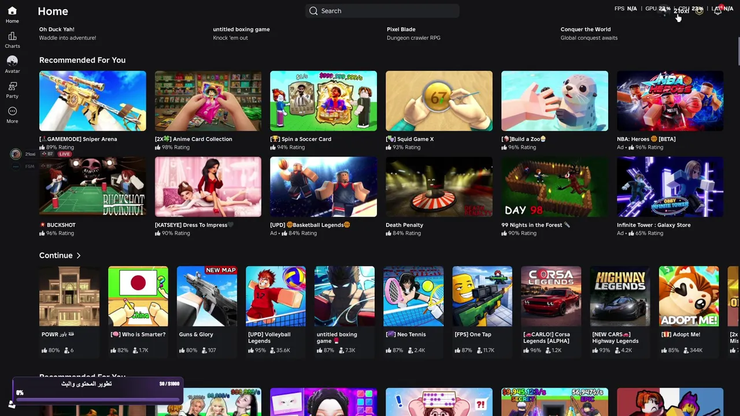Click the Home page heading
Screen dimensions: 740x416
(x=53, y=11)
